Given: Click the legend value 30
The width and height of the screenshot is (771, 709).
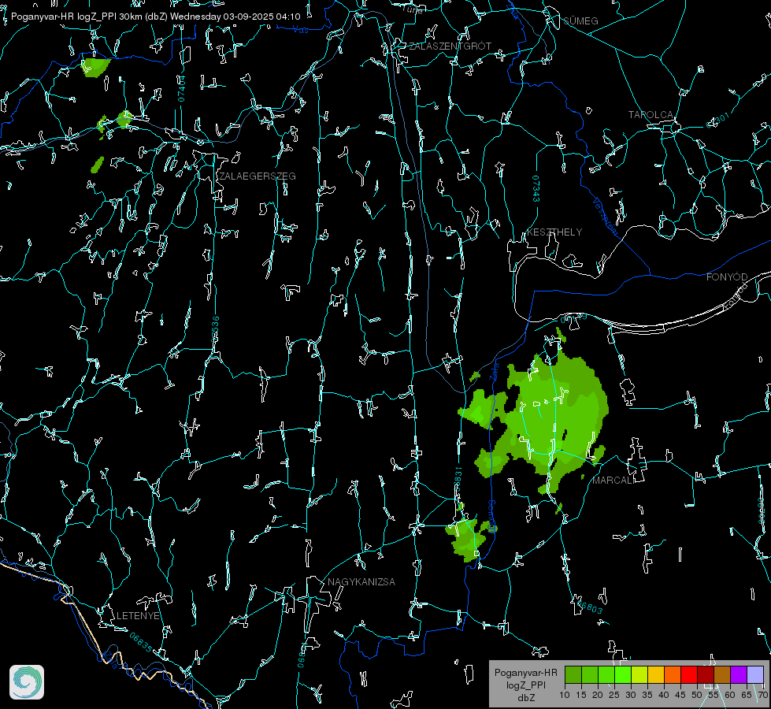Looking at the screenshot, I should tap(630, 696).
